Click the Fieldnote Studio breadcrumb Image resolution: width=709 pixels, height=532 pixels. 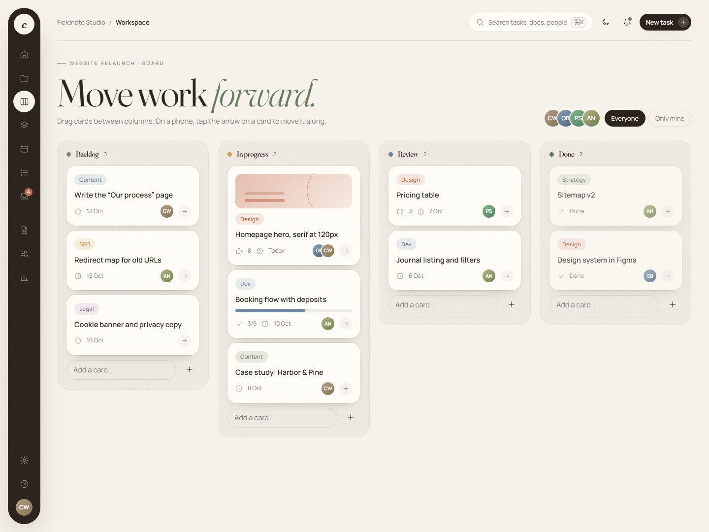(x=81, y=22)
